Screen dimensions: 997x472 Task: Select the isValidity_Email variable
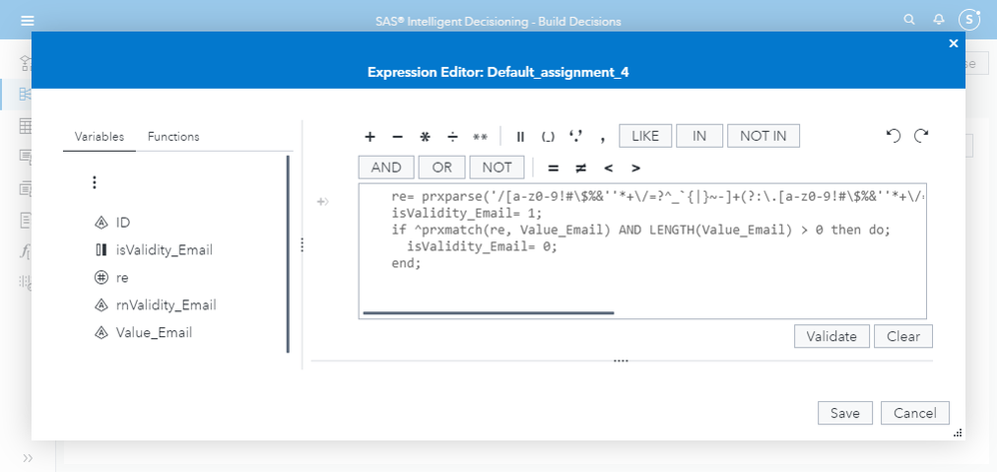[164, 249]
